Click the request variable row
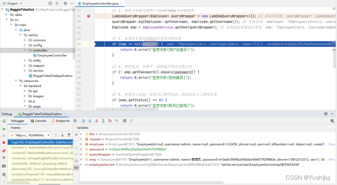This screenshot has height=185, width=337. point(208,139)
